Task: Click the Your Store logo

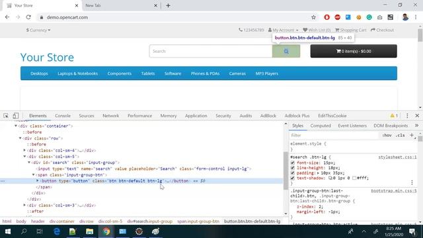Action: pyautogui.click(x=47, y=58)
